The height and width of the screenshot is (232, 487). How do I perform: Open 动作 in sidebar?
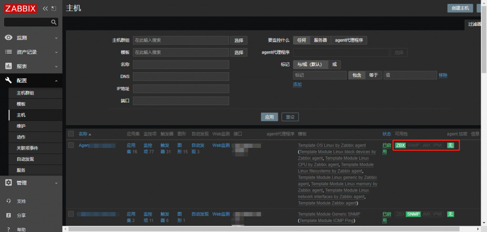pos(35,137)
